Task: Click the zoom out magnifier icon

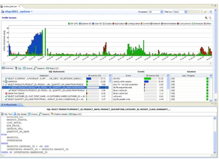Action: point(210,18)
